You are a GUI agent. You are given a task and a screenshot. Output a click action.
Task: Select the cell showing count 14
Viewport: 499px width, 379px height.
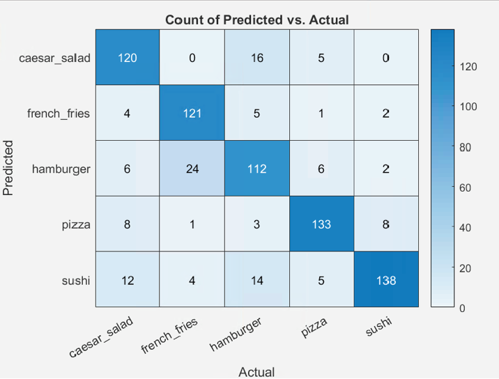click(x=256, y=280)
